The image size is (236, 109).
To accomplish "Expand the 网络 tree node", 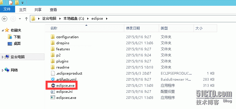I will tap(3, 70).
